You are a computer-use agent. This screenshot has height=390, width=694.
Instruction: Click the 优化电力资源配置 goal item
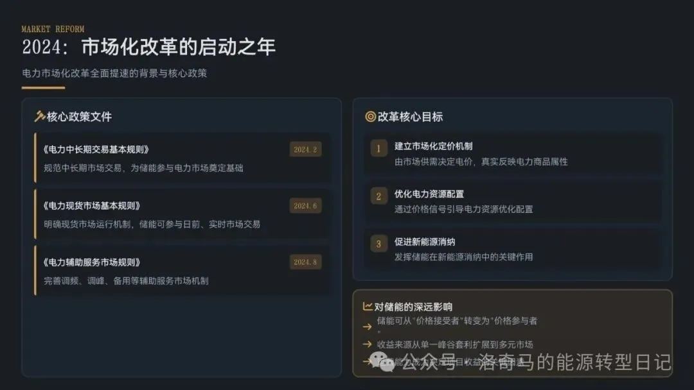point(513,201)
